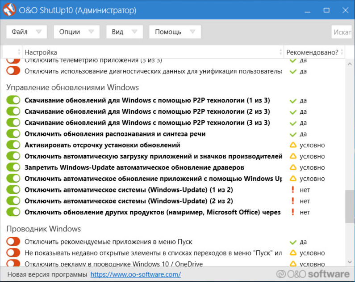The height and width of the screenshot is (282, 355).
Task: Enable диагностических данных unification switch
Action: point(13,71)
